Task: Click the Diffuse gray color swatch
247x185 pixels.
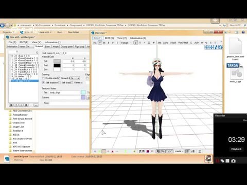Action: pos(57,61)
